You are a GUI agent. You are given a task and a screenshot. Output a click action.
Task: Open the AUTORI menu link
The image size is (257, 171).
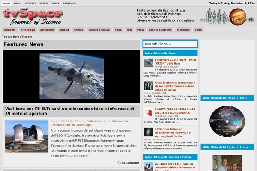tap(44, 3)
